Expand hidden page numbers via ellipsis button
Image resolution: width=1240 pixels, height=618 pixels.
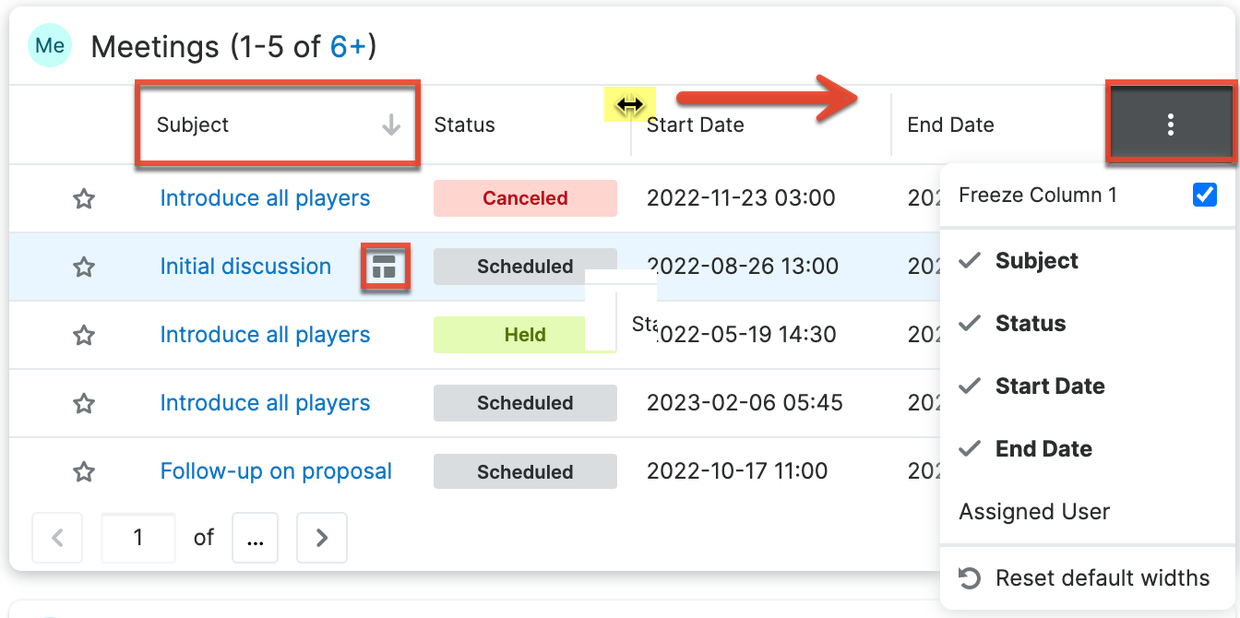pyautogui.click(x=255, y=537)
